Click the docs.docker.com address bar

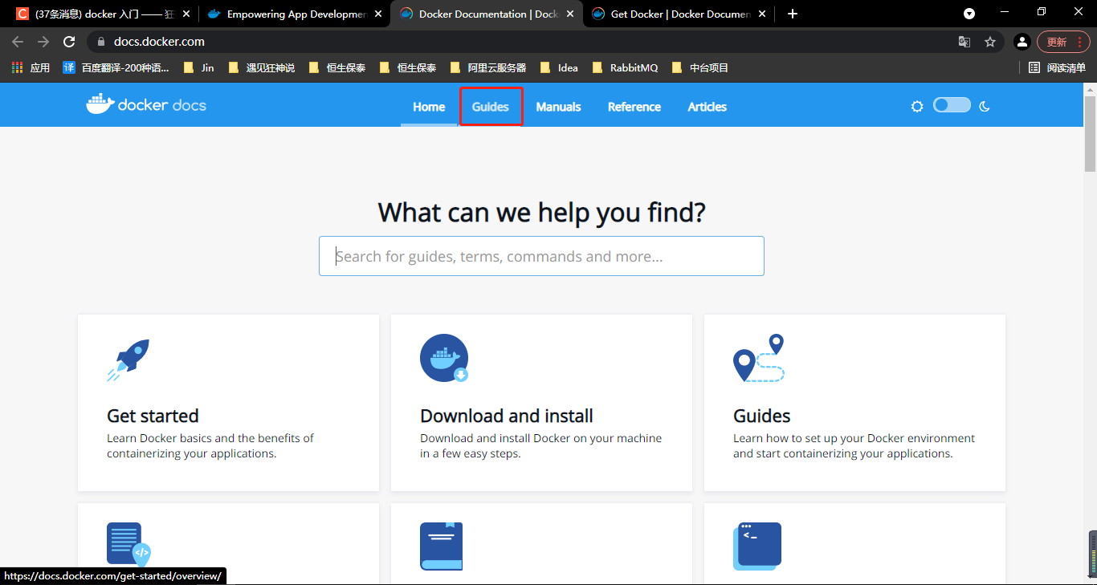tap(159, 42)
